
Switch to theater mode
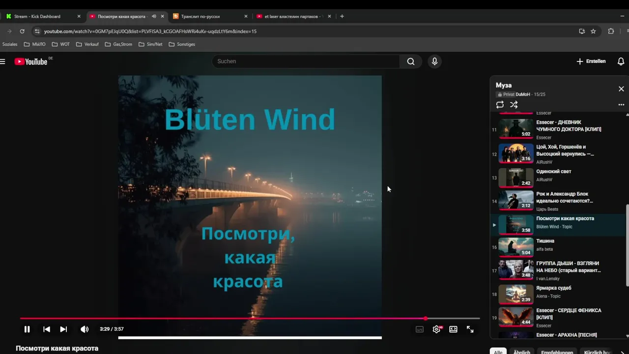pos(453,329)
